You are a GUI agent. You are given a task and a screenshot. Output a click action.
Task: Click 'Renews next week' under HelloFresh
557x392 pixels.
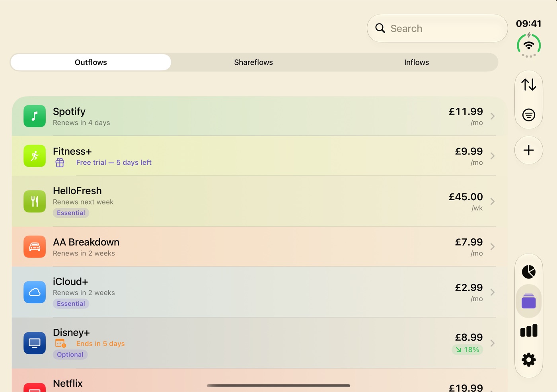click(83, 202)
